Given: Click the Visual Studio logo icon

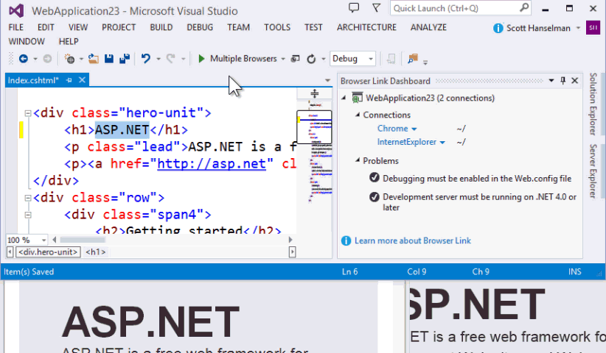Looking at the screenshot, I should [16, 10].
